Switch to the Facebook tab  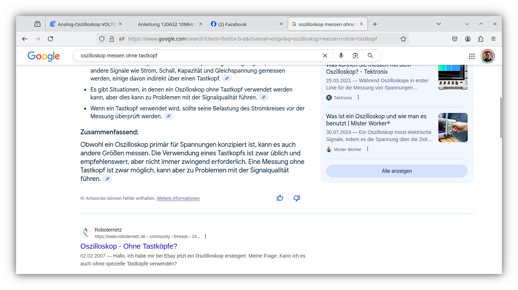[232, 24]
